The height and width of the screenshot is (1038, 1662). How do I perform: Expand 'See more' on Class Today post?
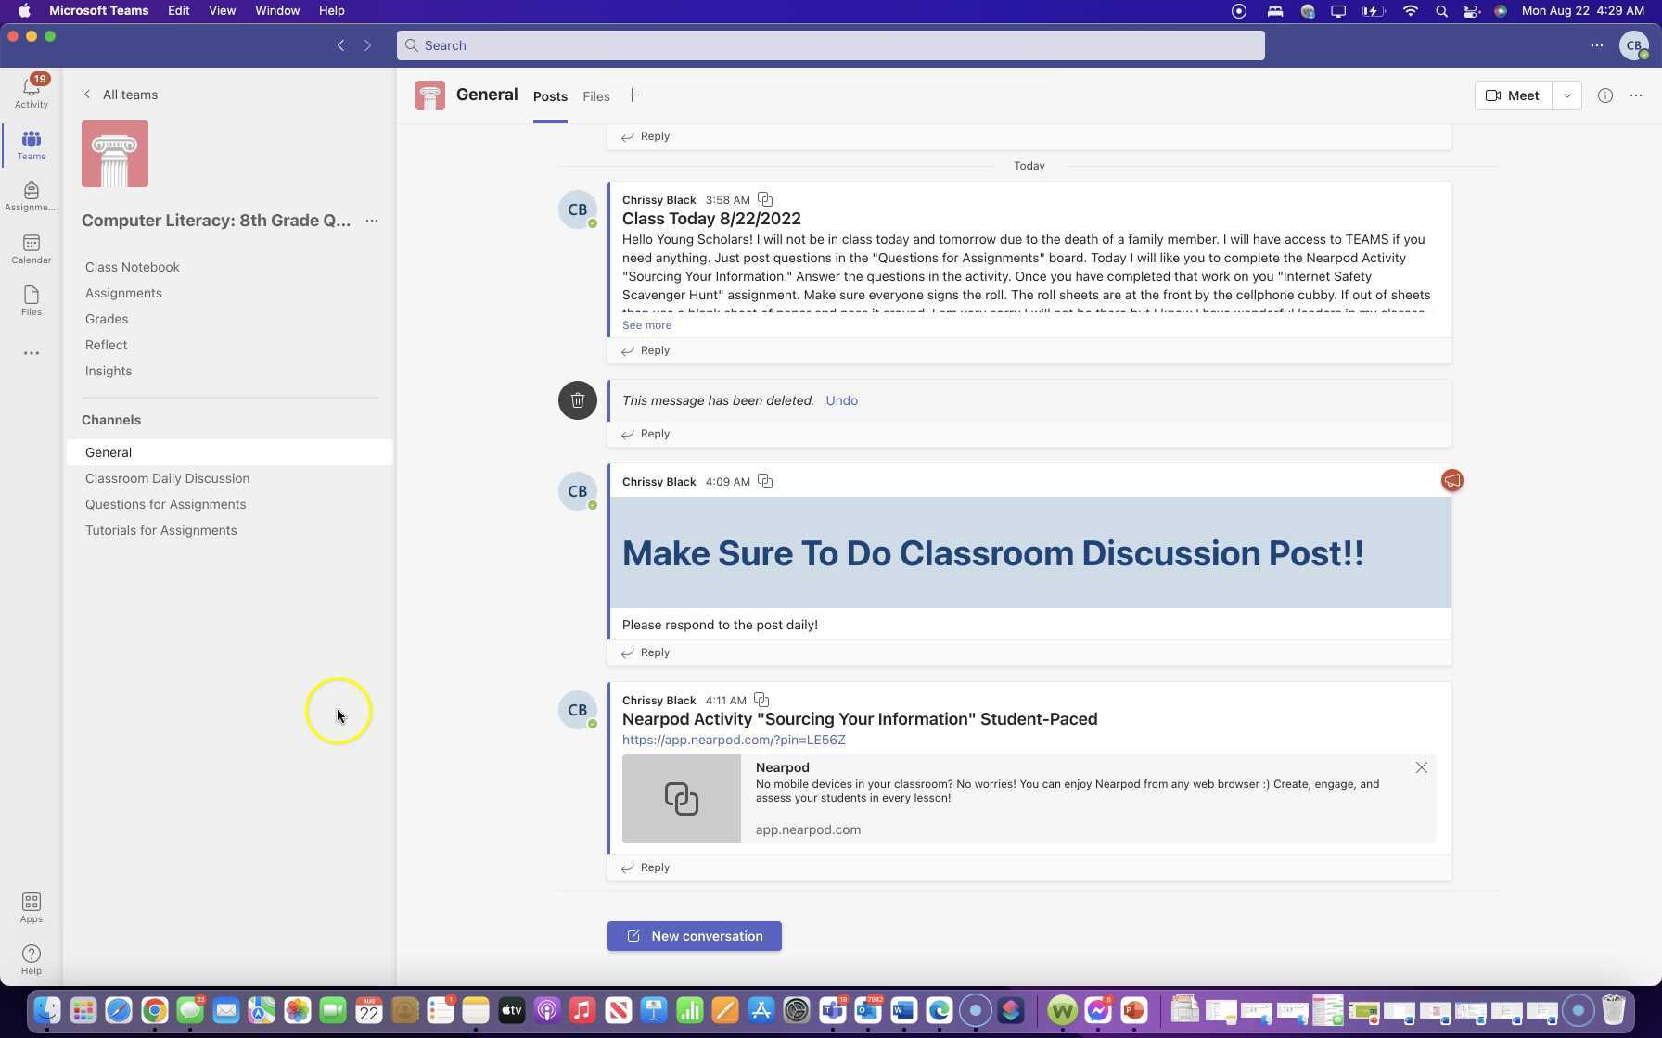click(646, 325)
